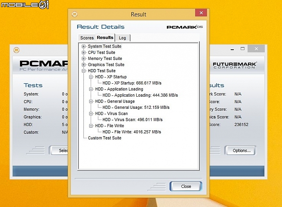
Task: Select the HDD - XP Startup group row
Action: 111,77
